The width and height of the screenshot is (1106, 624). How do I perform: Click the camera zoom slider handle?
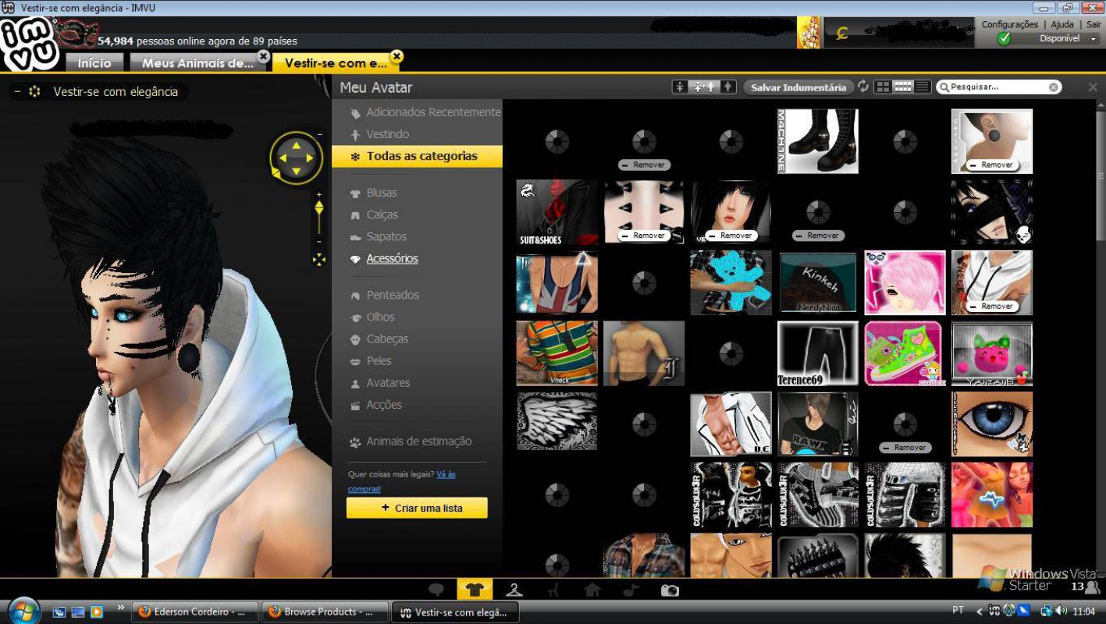pyautogui.click(x=318, y=208)
